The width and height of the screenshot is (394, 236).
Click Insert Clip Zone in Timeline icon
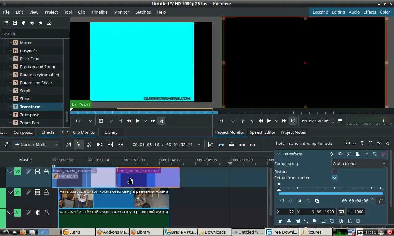pyautogui.click(x=221, y=144)
